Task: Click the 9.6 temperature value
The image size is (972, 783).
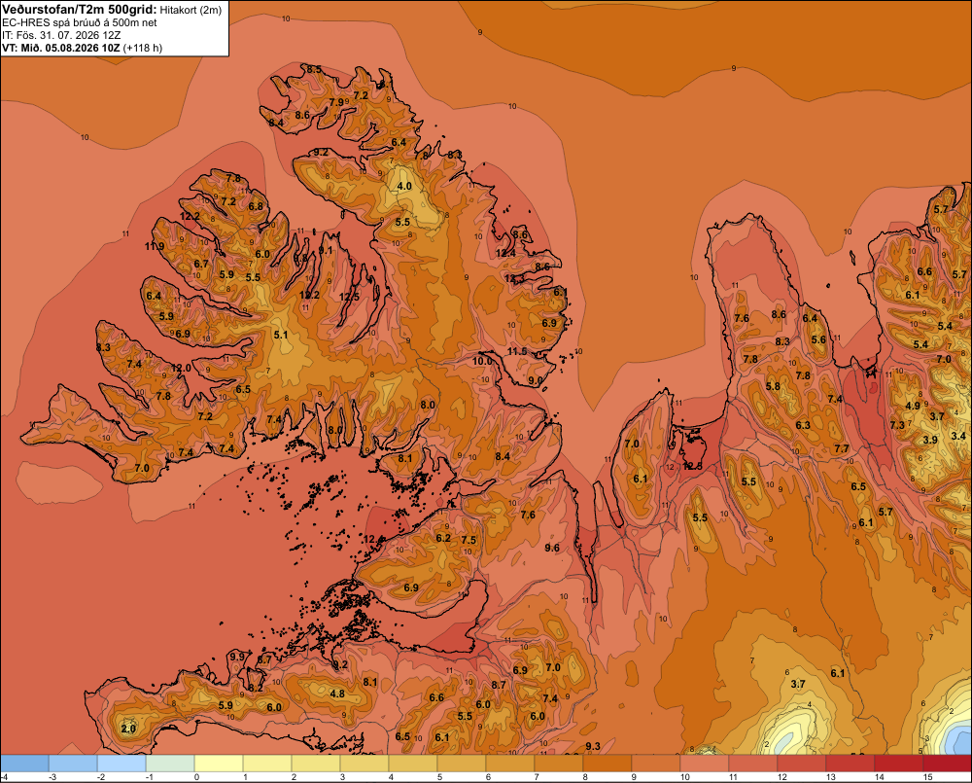Action: click(x=552, y=548)
